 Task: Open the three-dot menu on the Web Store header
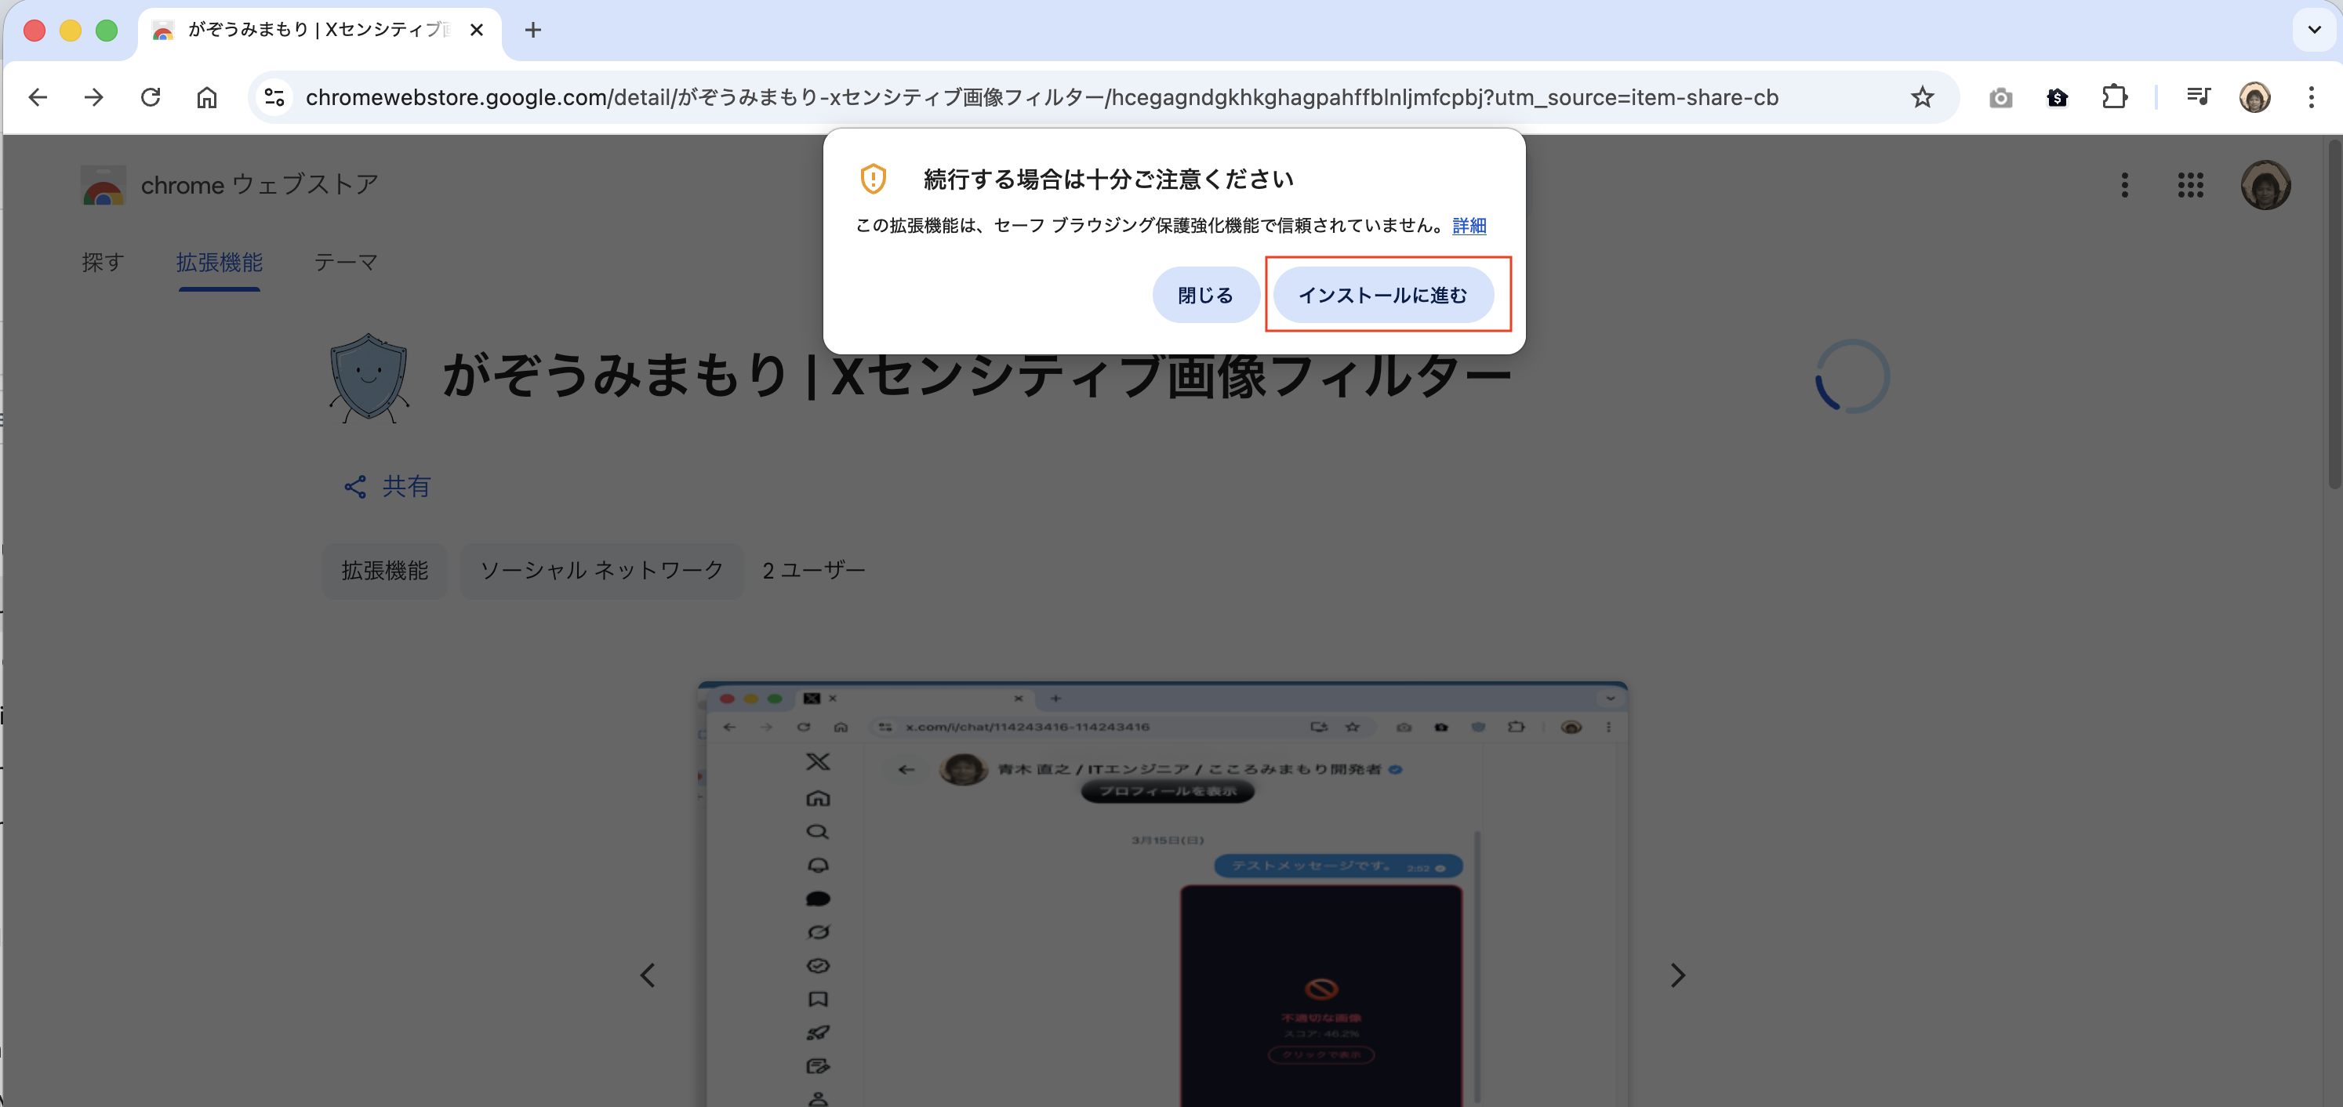click(2125, 186)
